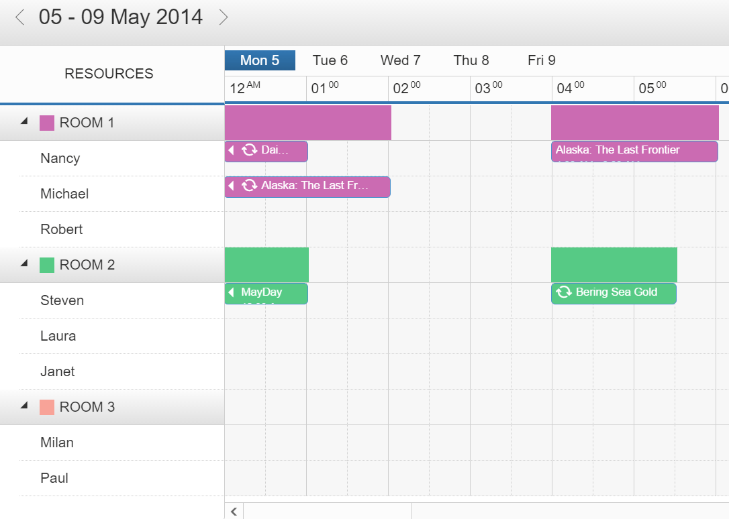Viewport: 729px width, 519px height.
Task: Click the left scroll arrow below the timeline
Action: 233,510
